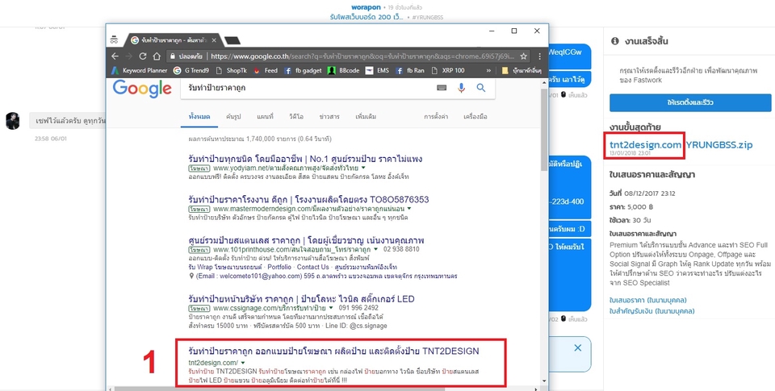This screenshot has width=775, height=391.
Task: Open the XRP 100 bookmark
Action: point(448,71)
